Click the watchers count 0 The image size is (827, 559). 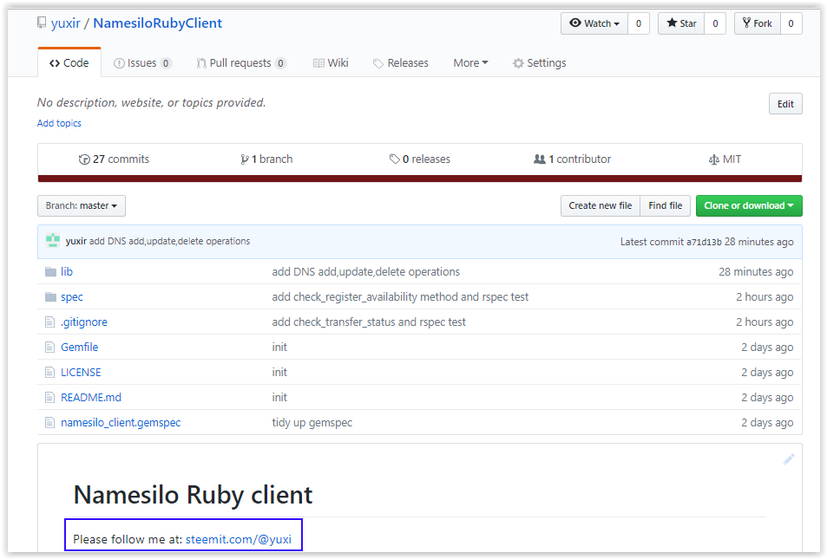[x=638, y=23]
